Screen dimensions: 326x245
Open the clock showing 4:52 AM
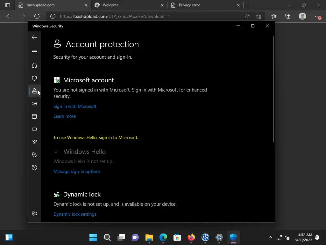(303, 237)
